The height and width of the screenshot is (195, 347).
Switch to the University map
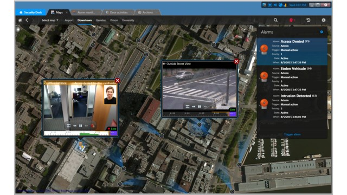click(128, 20)
